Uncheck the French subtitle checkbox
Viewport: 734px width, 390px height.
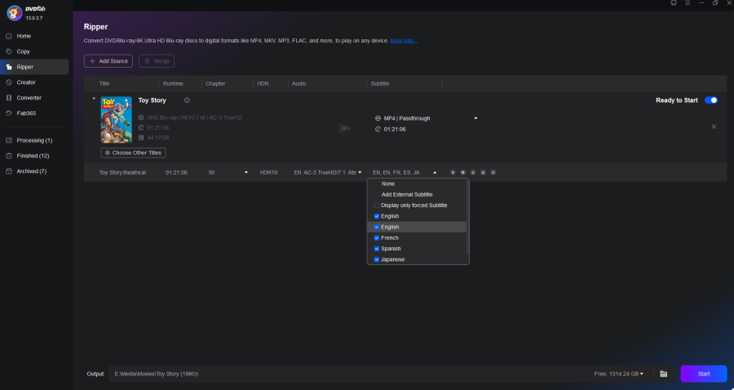pos(376,238)
